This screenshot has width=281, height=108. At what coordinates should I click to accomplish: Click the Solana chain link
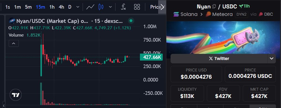(185, 14)
